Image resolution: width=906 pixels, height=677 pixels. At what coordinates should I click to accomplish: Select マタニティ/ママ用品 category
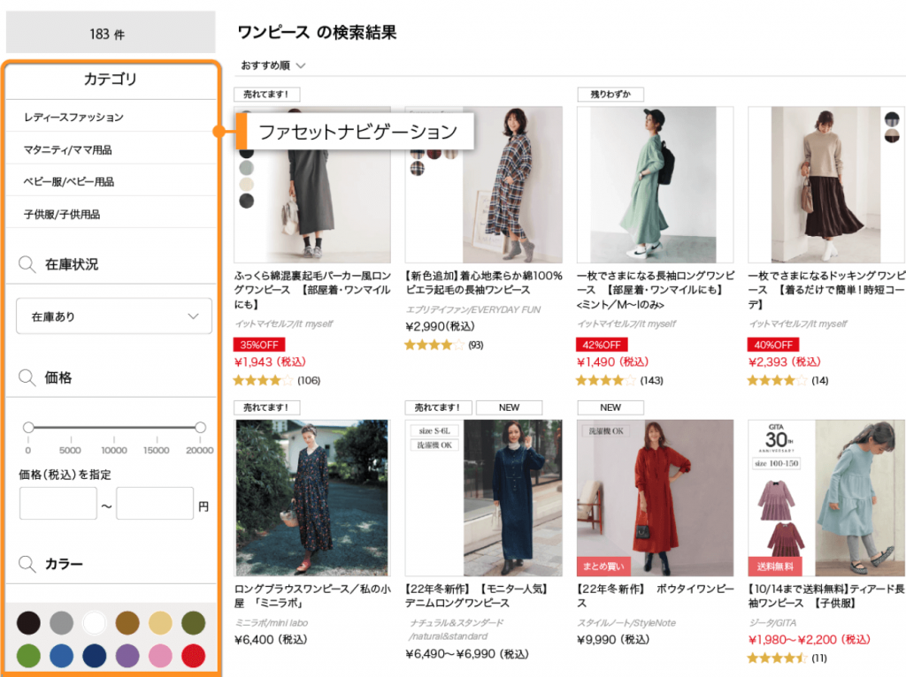point(67,150)
